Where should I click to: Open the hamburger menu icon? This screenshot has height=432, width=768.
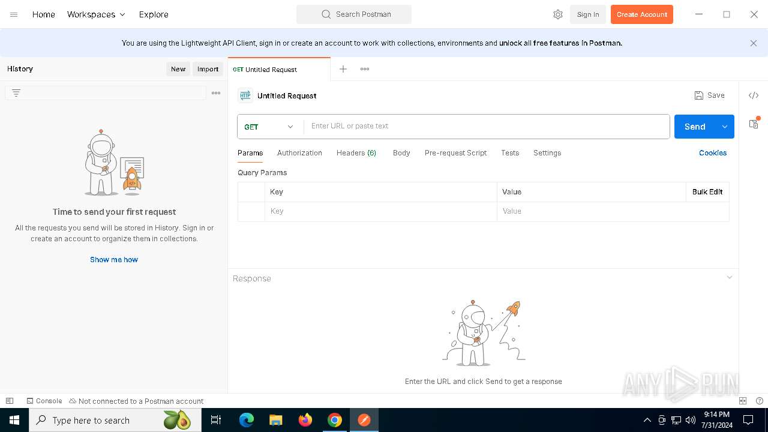click(x=14, y=14)
